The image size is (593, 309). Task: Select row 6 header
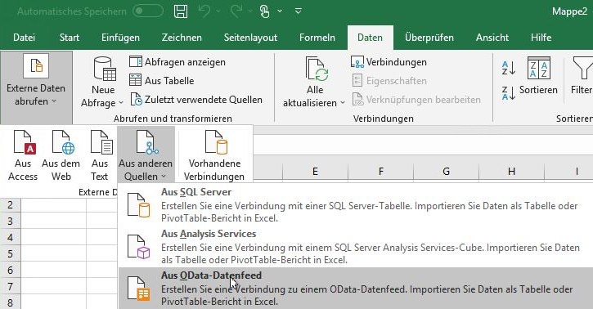(x=10, y=271)
